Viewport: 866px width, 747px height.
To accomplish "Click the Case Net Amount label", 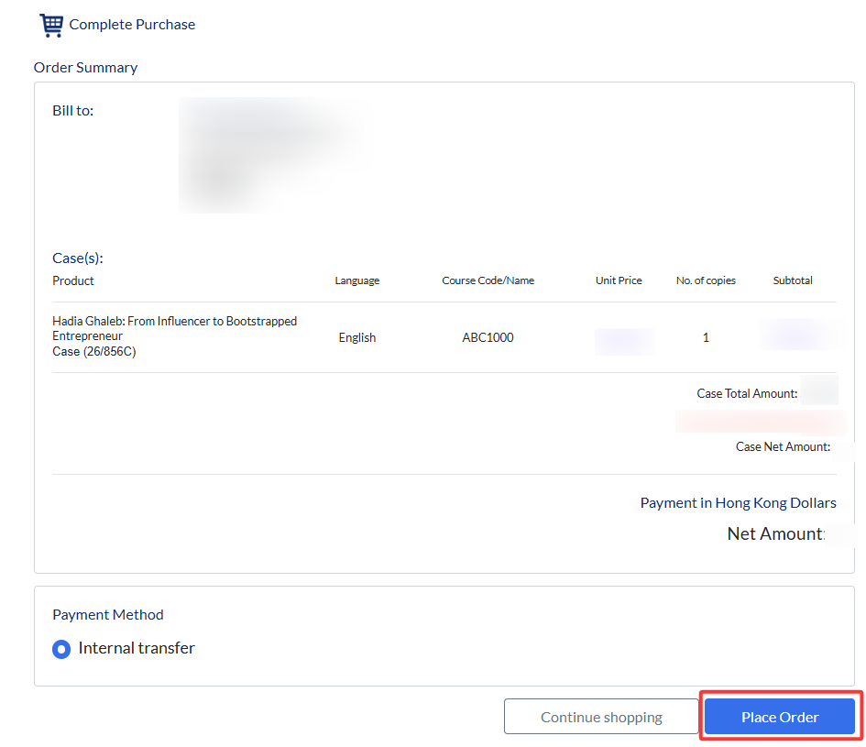I will point(783,446).
